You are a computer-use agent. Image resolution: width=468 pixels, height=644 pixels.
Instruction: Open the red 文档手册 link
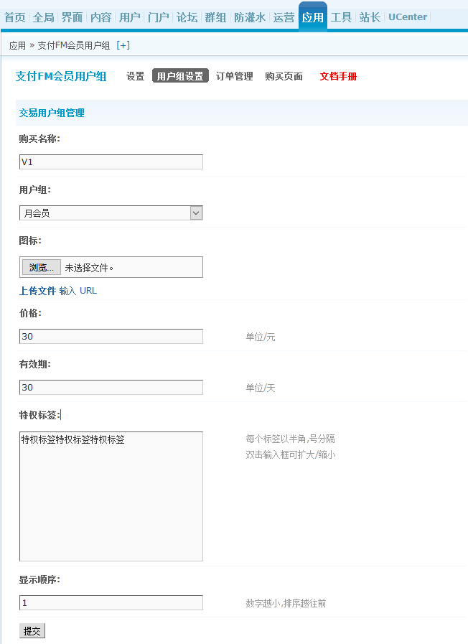pyautogui.click(x=338, y=76)
